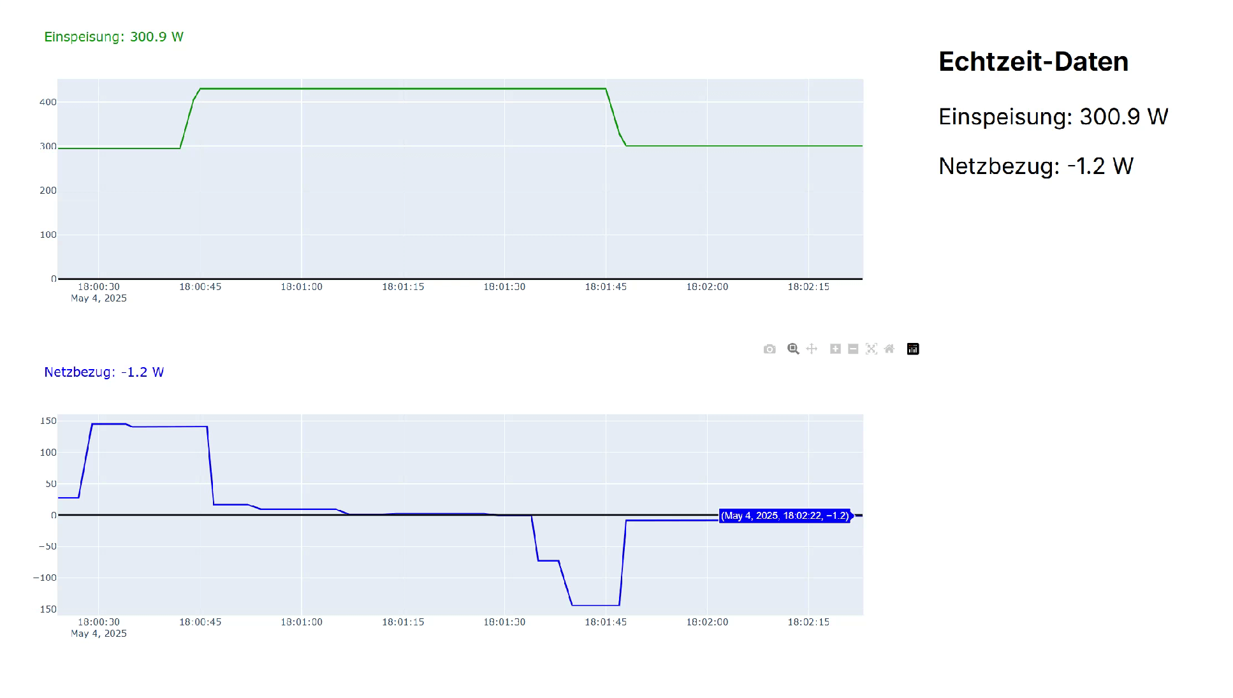Click '18:01:00' x-axis tick in Netzbezug chart
This screenshot has height=698, width=1233.
pos(302,622)
